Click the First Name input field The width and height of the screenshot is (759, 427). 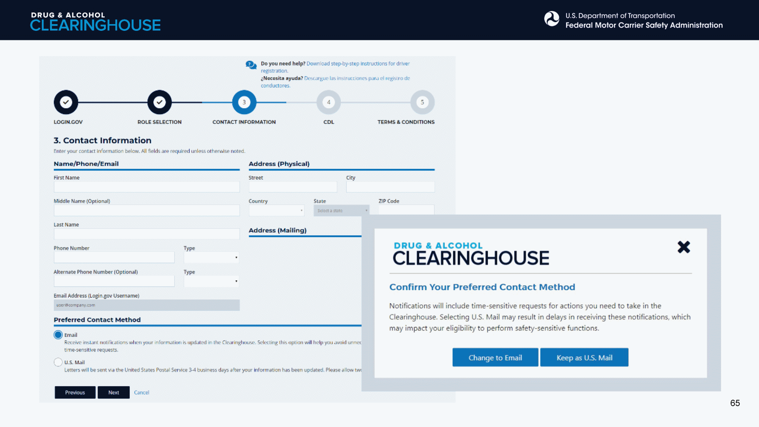(x=146, y=187)
